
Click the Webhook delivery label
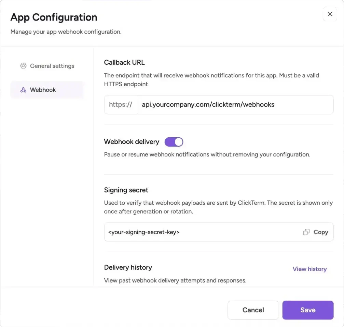point(132,141)
